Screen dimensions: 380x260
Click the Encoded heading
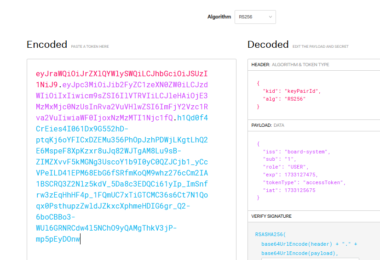(x=47, y=45)
